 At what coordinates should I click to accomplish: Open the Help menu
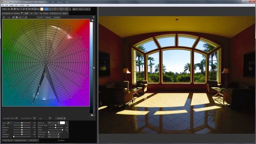pos(28,5)
